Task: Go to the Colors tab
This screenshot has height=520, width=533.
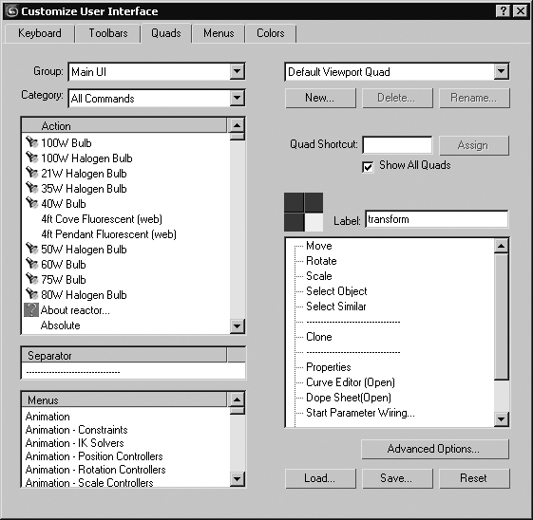Action: pos(271,33)
